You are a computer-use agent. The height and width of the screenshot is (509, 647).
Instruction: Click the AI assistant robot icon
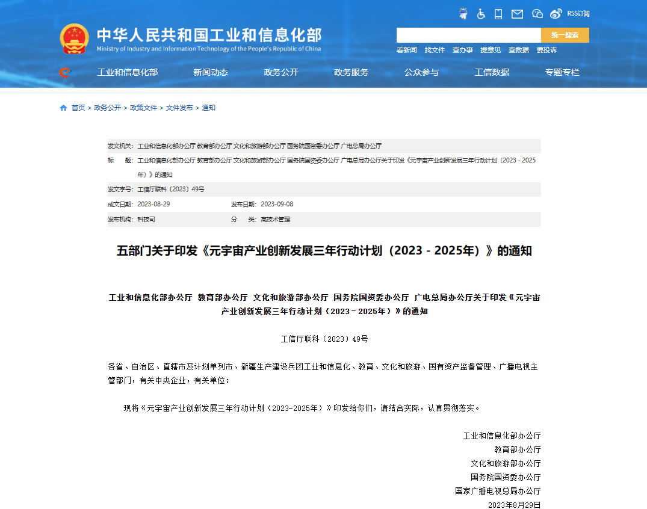click(x=463, y=13)
